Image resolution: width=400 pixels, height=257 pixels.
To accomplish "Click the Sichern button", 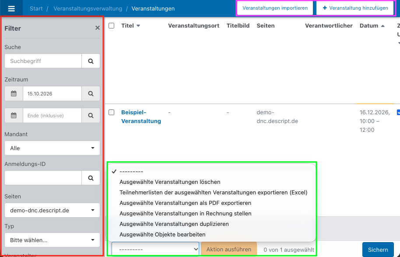I will (x=378, y=250).
